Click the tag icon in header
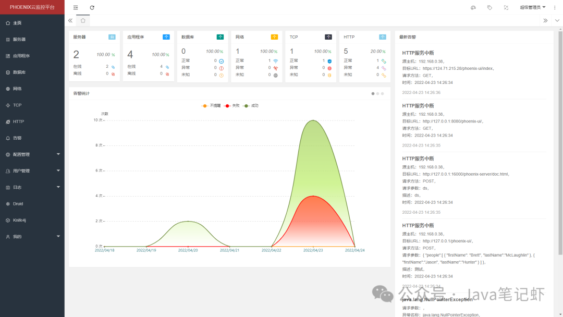This screenshot has height=317, width=563. [489, 7]
